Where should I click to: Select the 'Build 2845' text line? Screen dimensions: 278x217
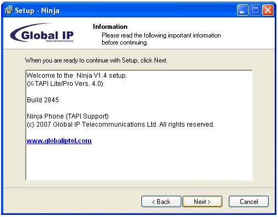pyautogui.click(x=43, y=100)
